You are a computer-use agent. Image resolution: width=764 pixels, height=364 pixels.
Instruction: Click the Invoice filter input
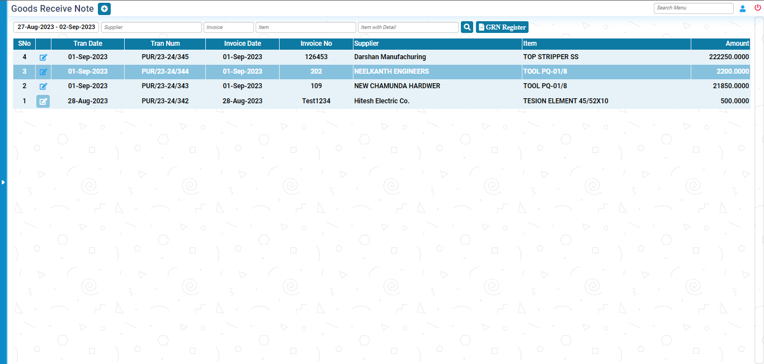coord(228,27)
